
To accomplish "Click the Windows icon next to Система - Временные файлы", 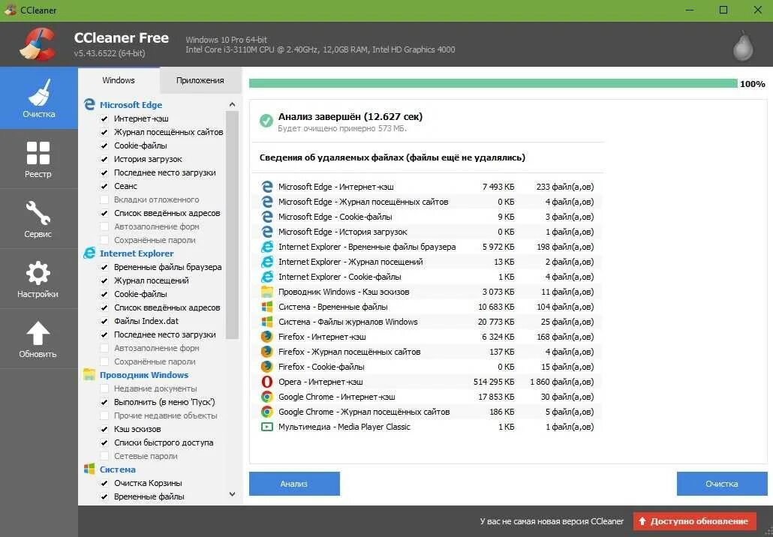I will click(266, 307).
